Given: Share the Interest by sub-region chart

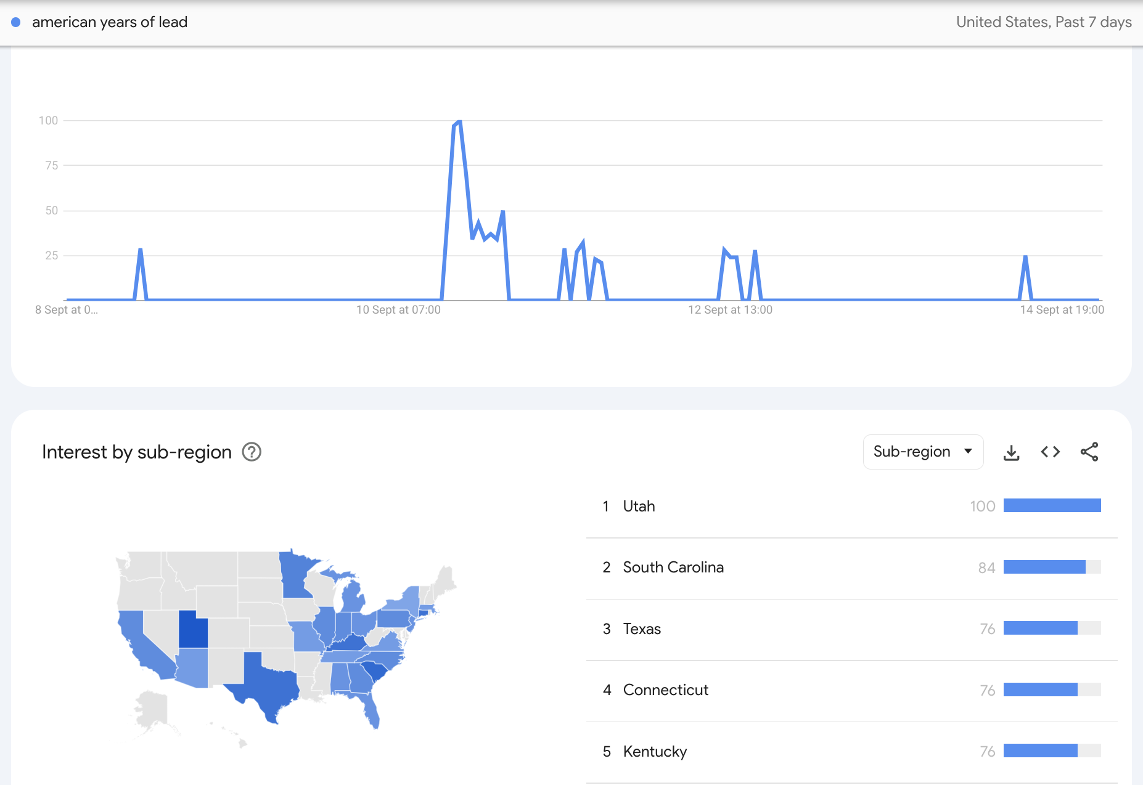Looking at the screenshot, I should [x=1089, y=452].
